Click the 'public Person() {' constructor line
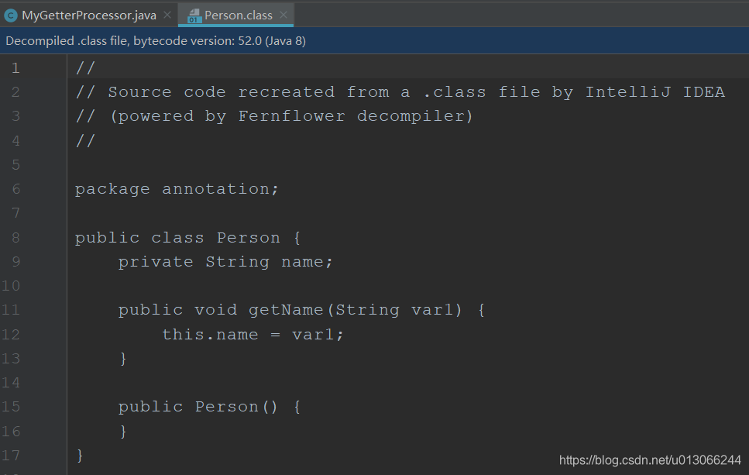Viewport: 749px width, 475px height. coord(210,407)
